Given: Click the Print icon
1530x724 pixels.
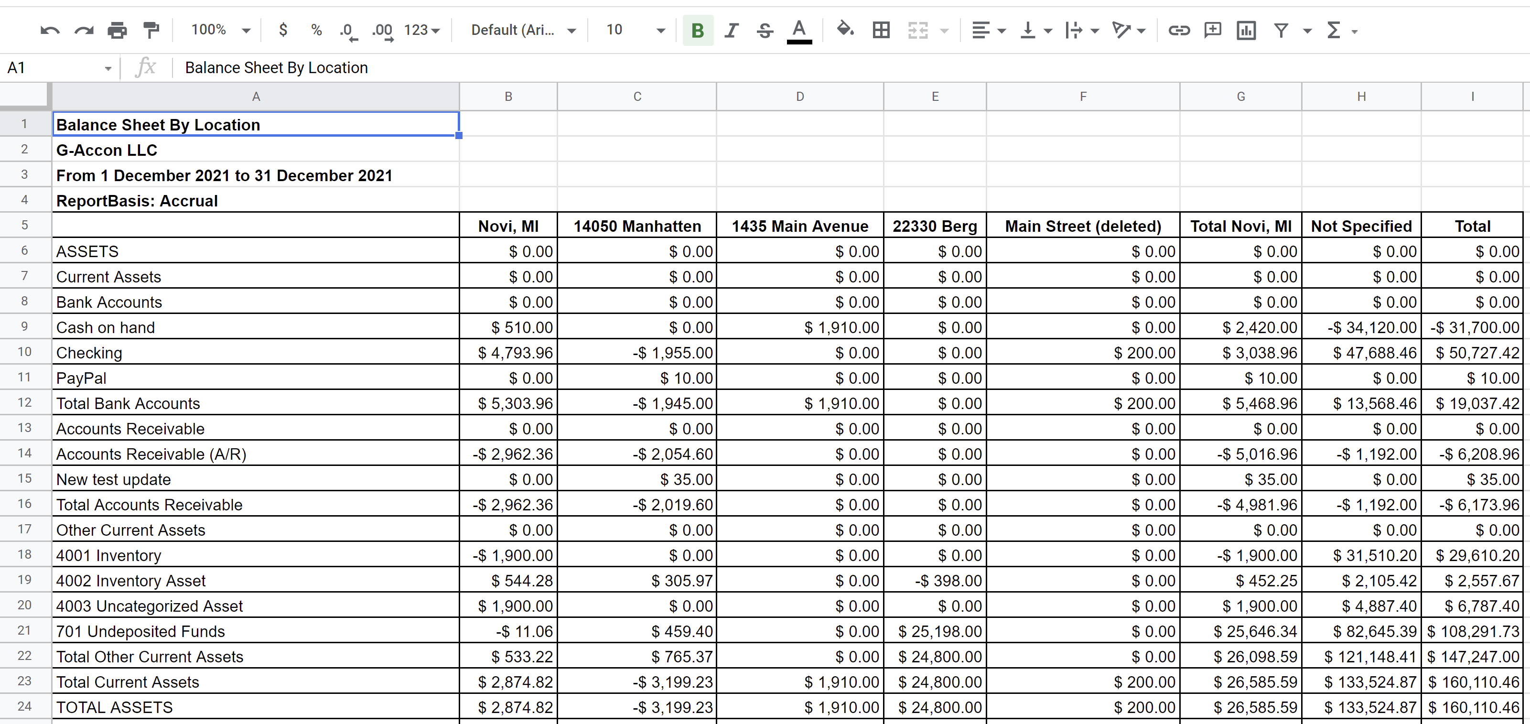Looking at the screenshot, I should click(x=117, y=30).
